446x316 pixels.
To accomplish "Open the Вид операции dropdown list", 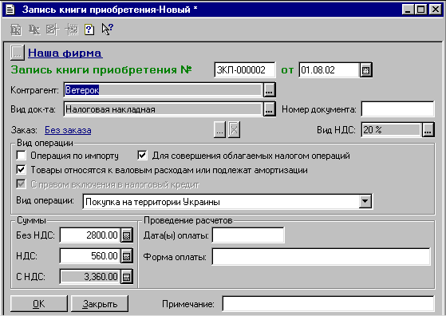I will coord(365,202).
